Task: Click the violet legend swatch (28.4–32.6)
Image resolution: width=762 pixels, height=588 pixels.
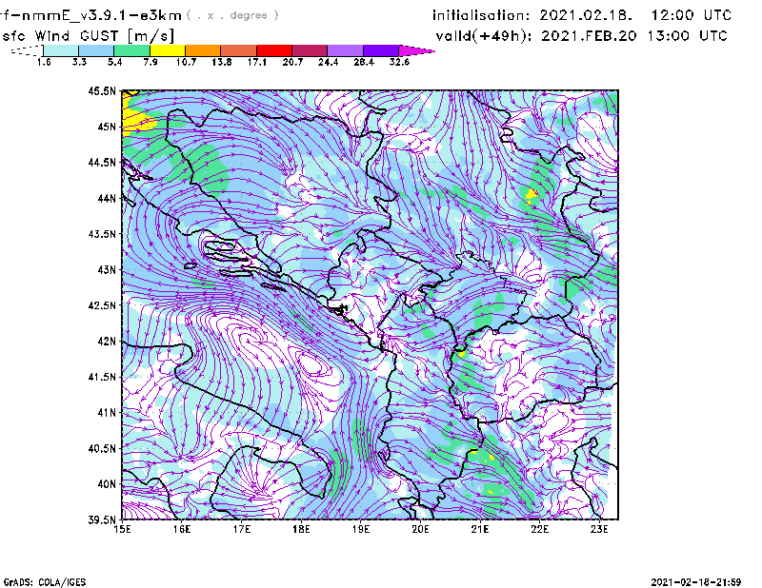Action: click(381, 50)
